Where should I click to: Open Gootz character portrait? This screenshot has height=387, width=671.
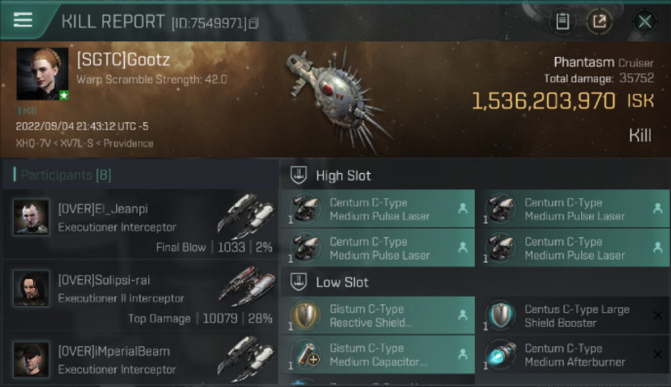pos(42,74)
